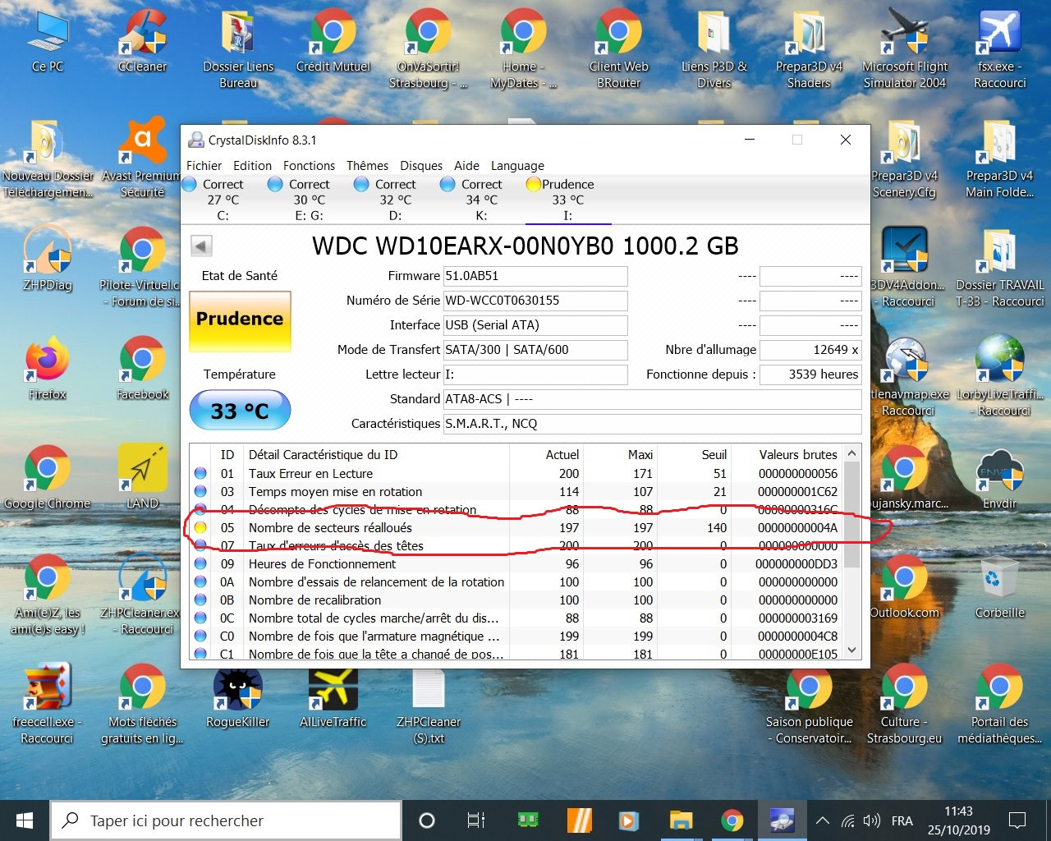Open Avast Premium Sécurité icon

pos(143,159)
